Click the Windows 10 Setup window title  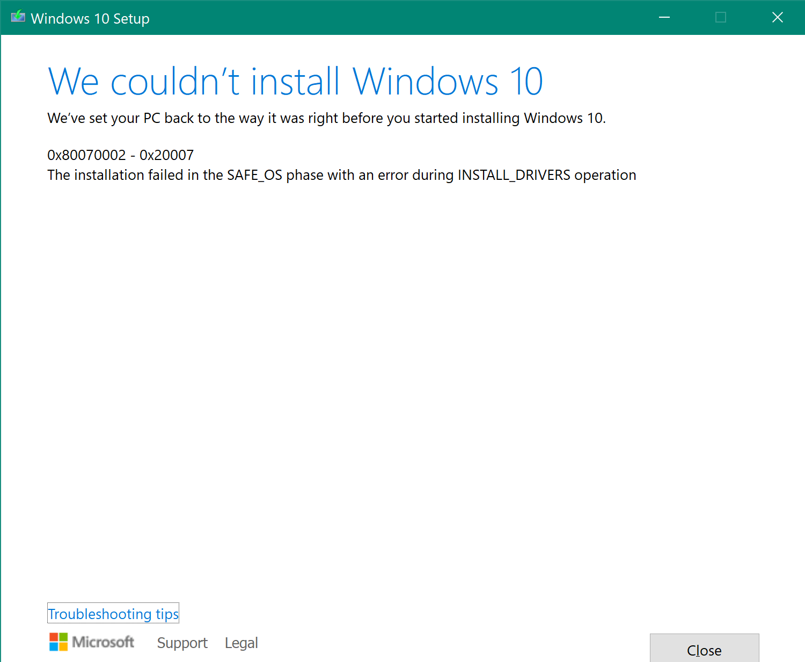point(90,18)
